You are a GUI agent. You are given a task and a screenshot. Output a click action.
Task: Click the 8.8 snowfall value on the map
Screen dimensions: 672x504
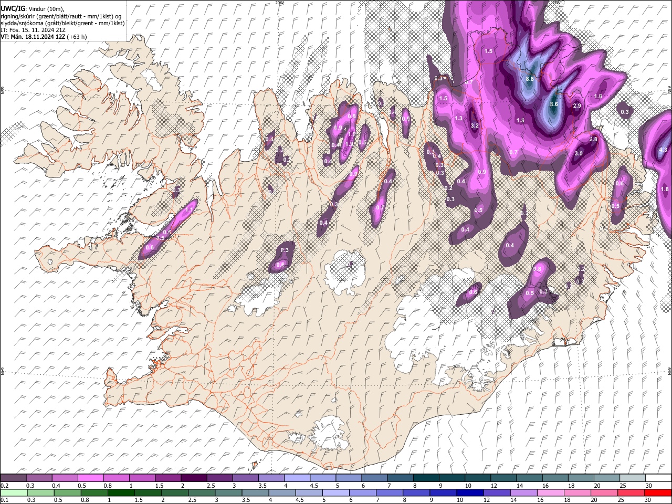530,79
